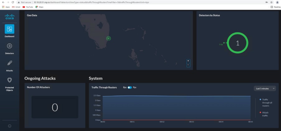Click the Cisco logo
This screenshot has width=281, height=131.
[10, 17]
